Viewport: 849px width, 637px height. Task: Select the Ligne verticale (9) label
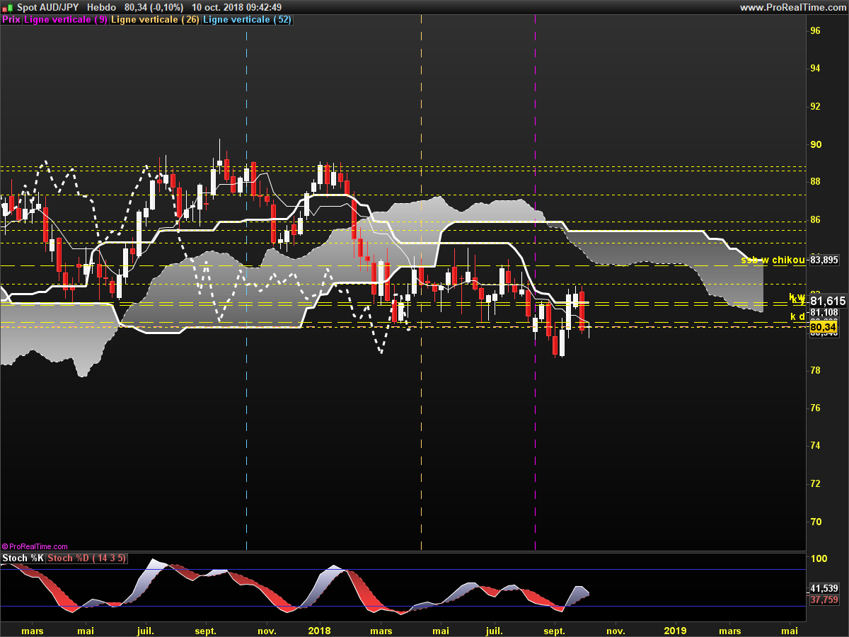(66, 20)
